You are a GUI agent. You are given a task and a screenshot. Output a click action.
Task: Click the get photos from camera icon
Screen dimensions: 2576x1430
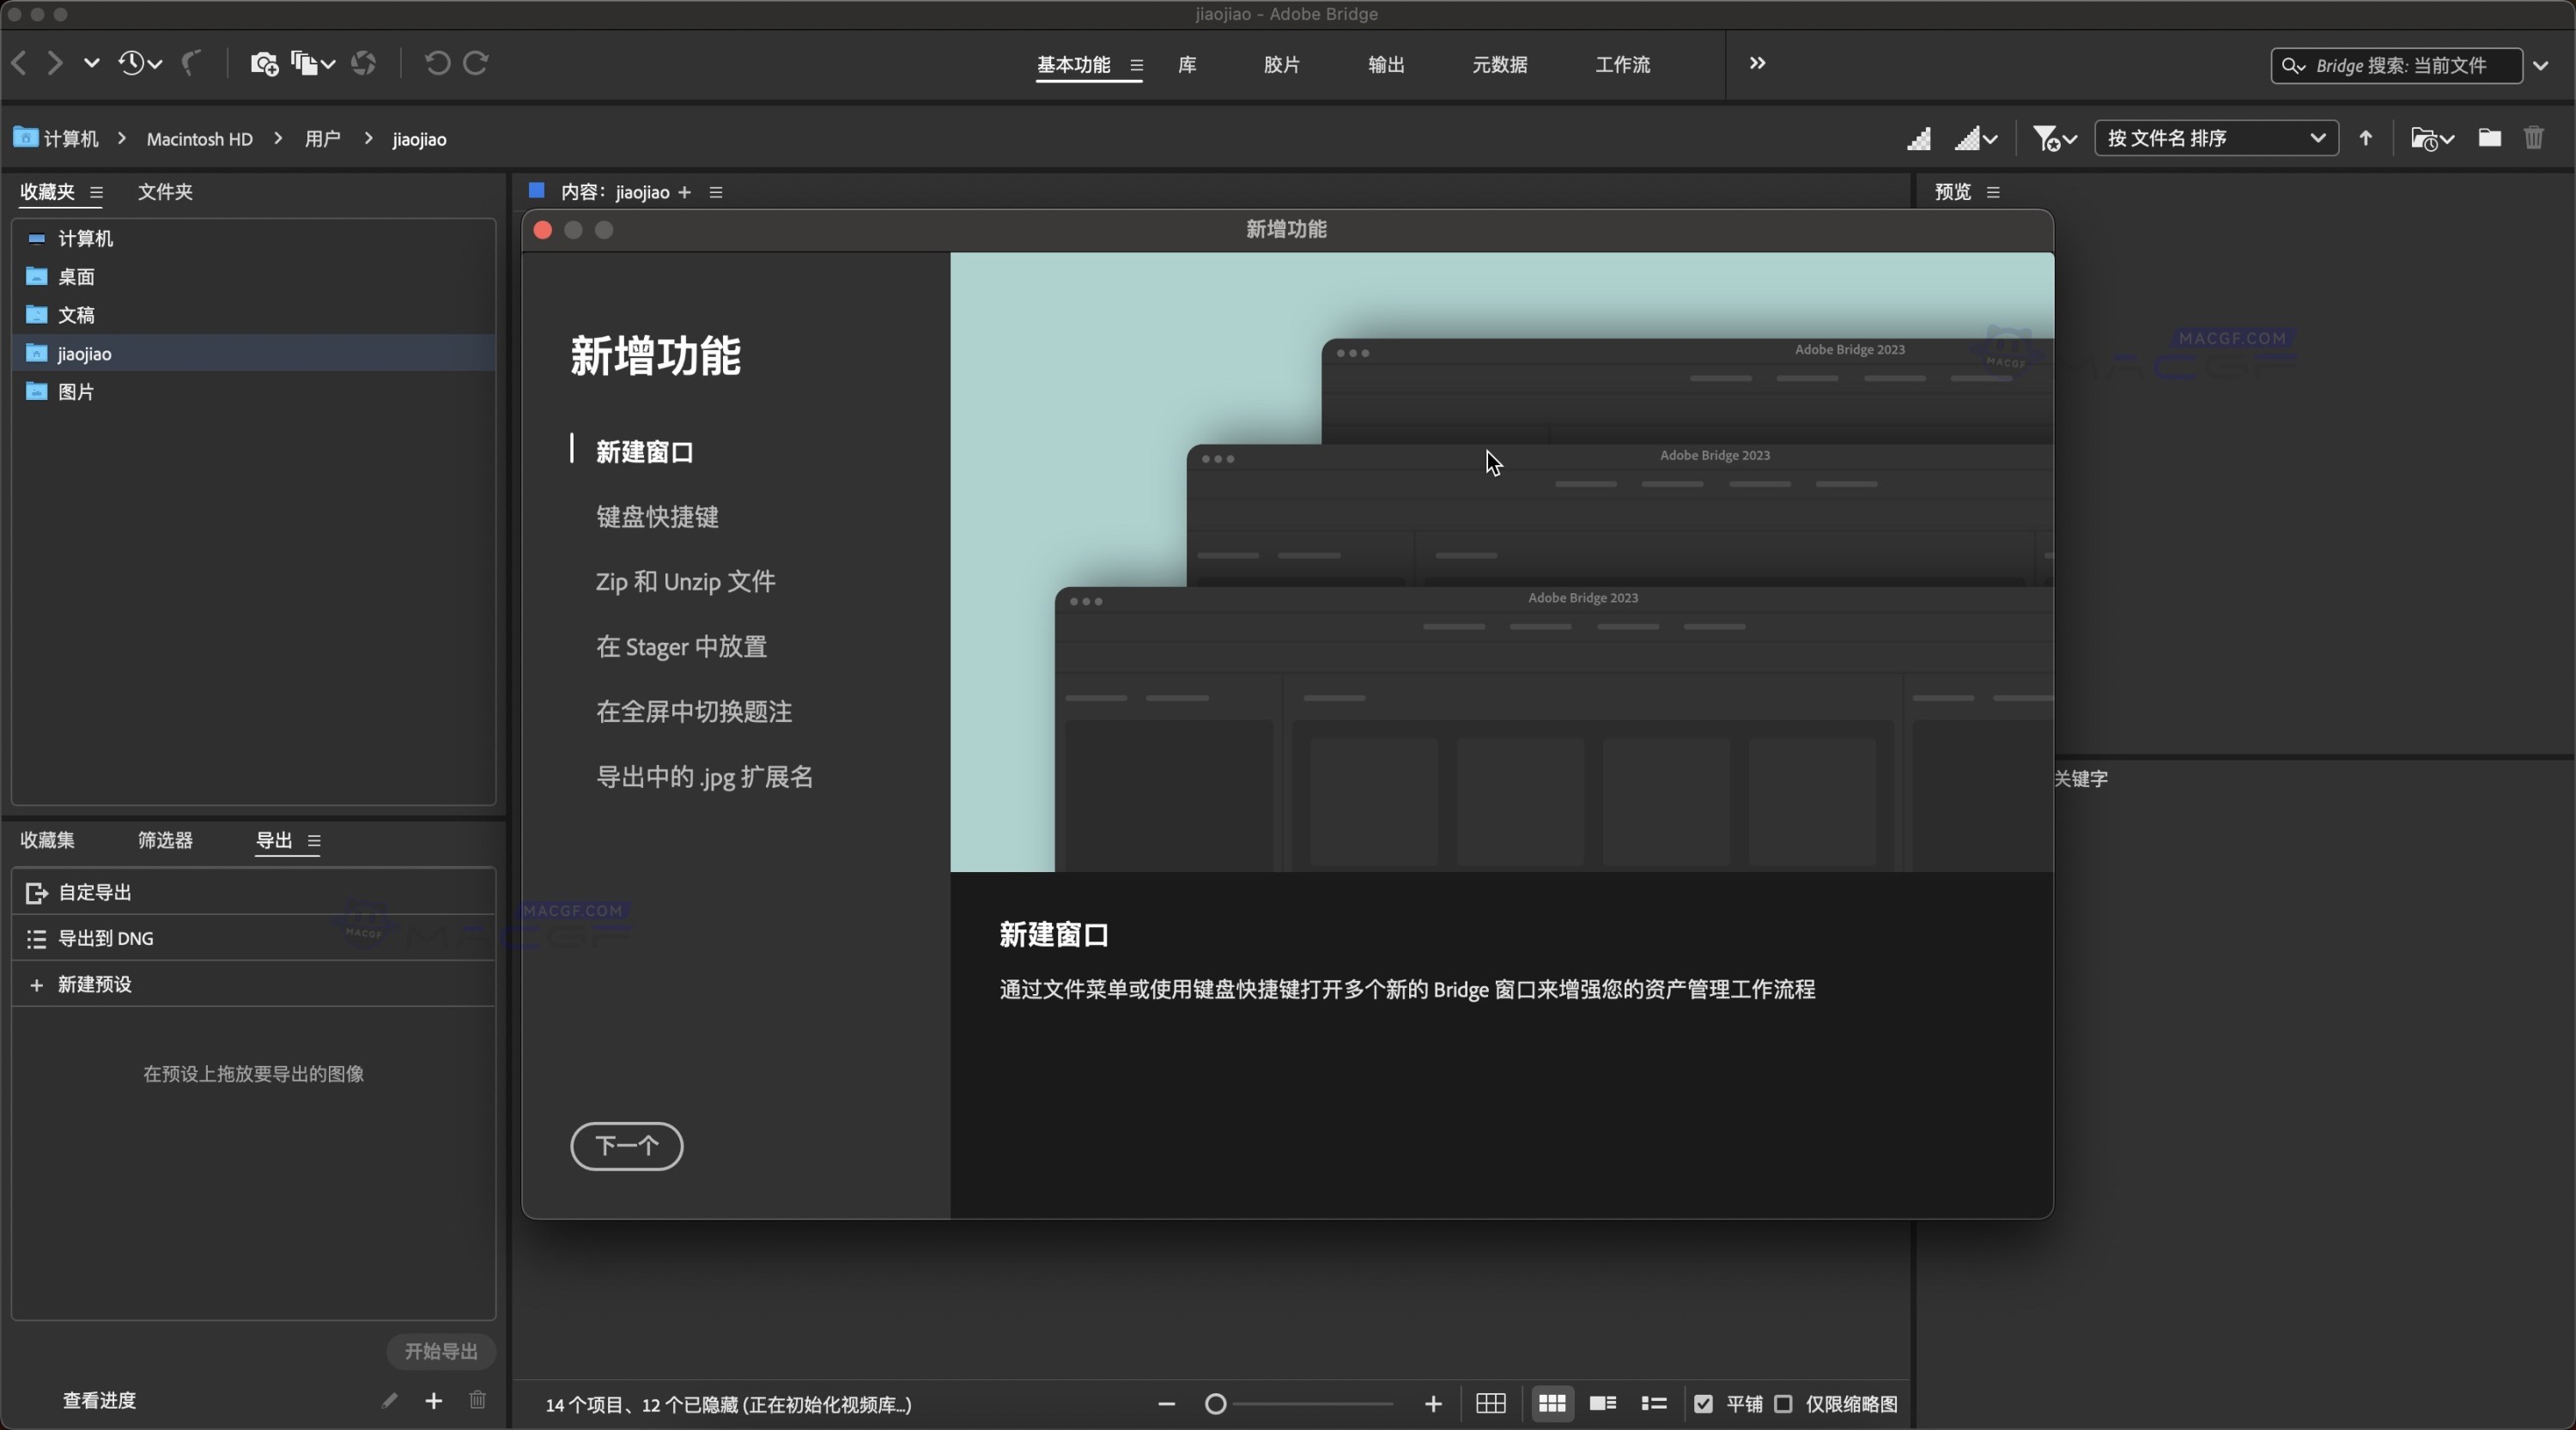tap(265, 63)
